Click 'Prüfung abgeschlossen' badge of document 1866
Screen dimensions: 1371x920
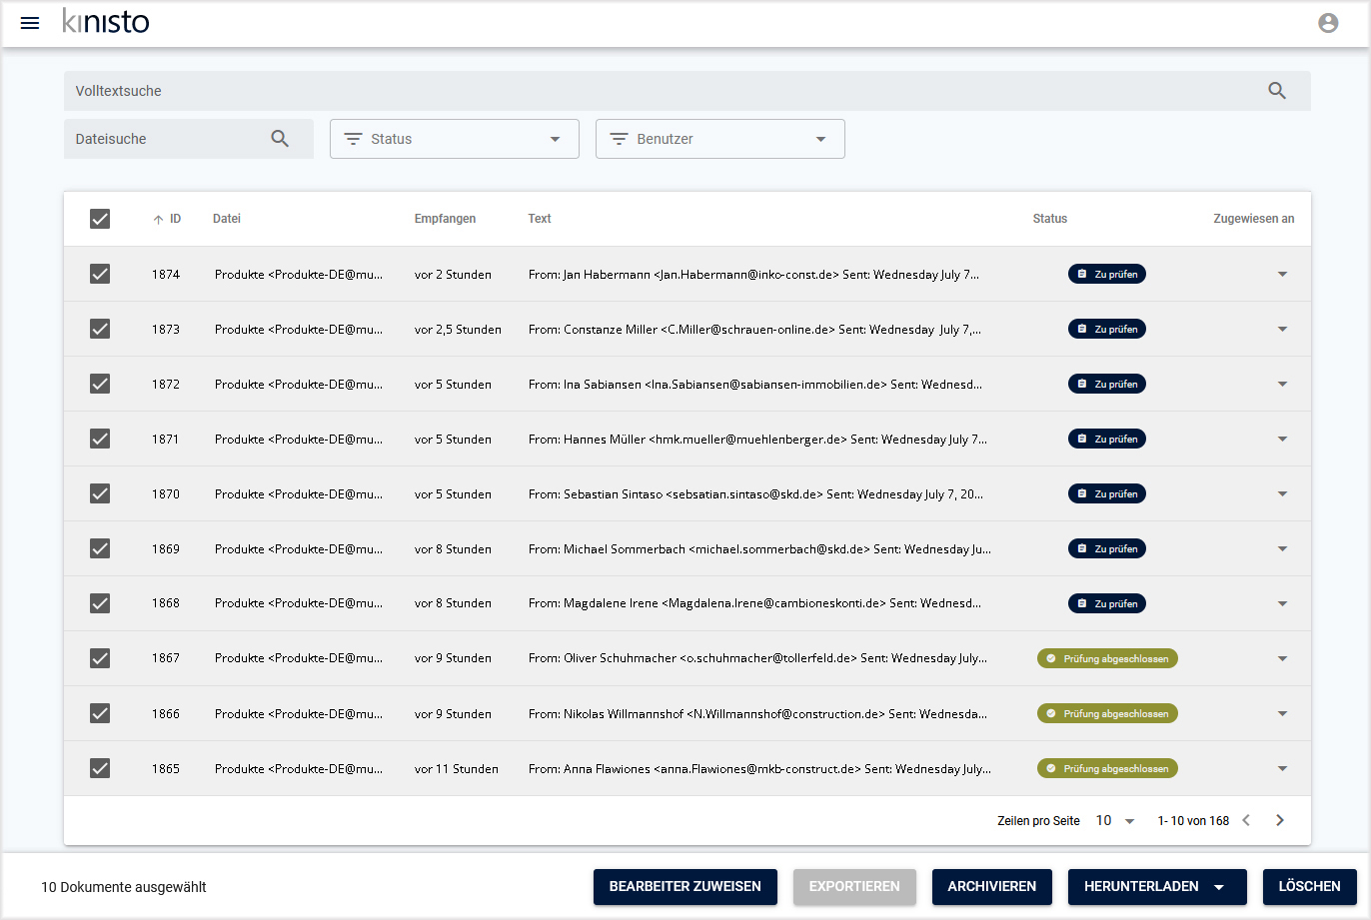pos(1107,713)
